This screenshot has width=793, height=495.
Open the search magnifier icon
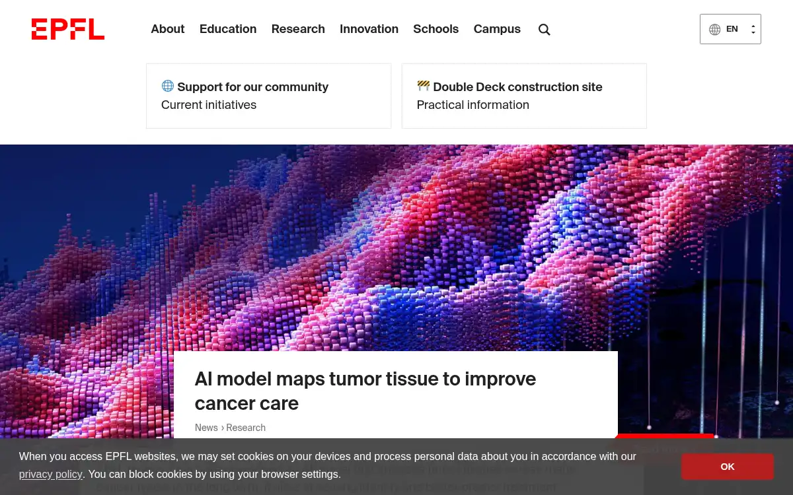[x=544, y=30]
